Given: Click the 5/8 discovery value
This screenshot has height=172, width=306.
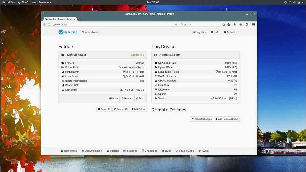Looking at the screenshot, I should pos(235,90).
